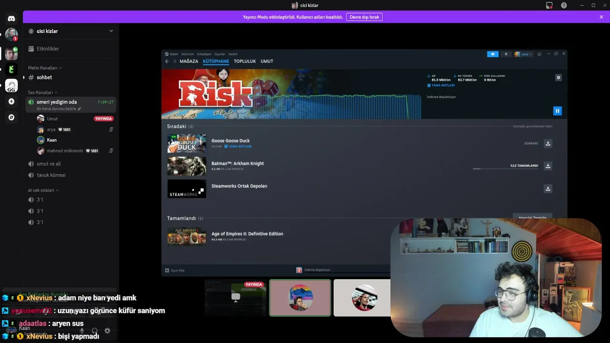Screen dimensions: 610x343
Task: Open the green E server icon
Action: (x=11, y=69)
